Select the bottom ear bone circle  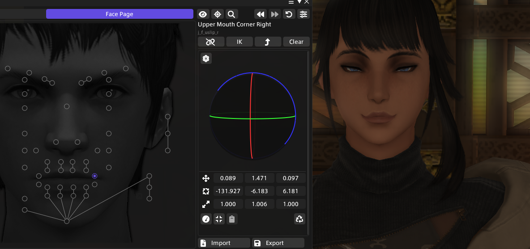[168, 151]
